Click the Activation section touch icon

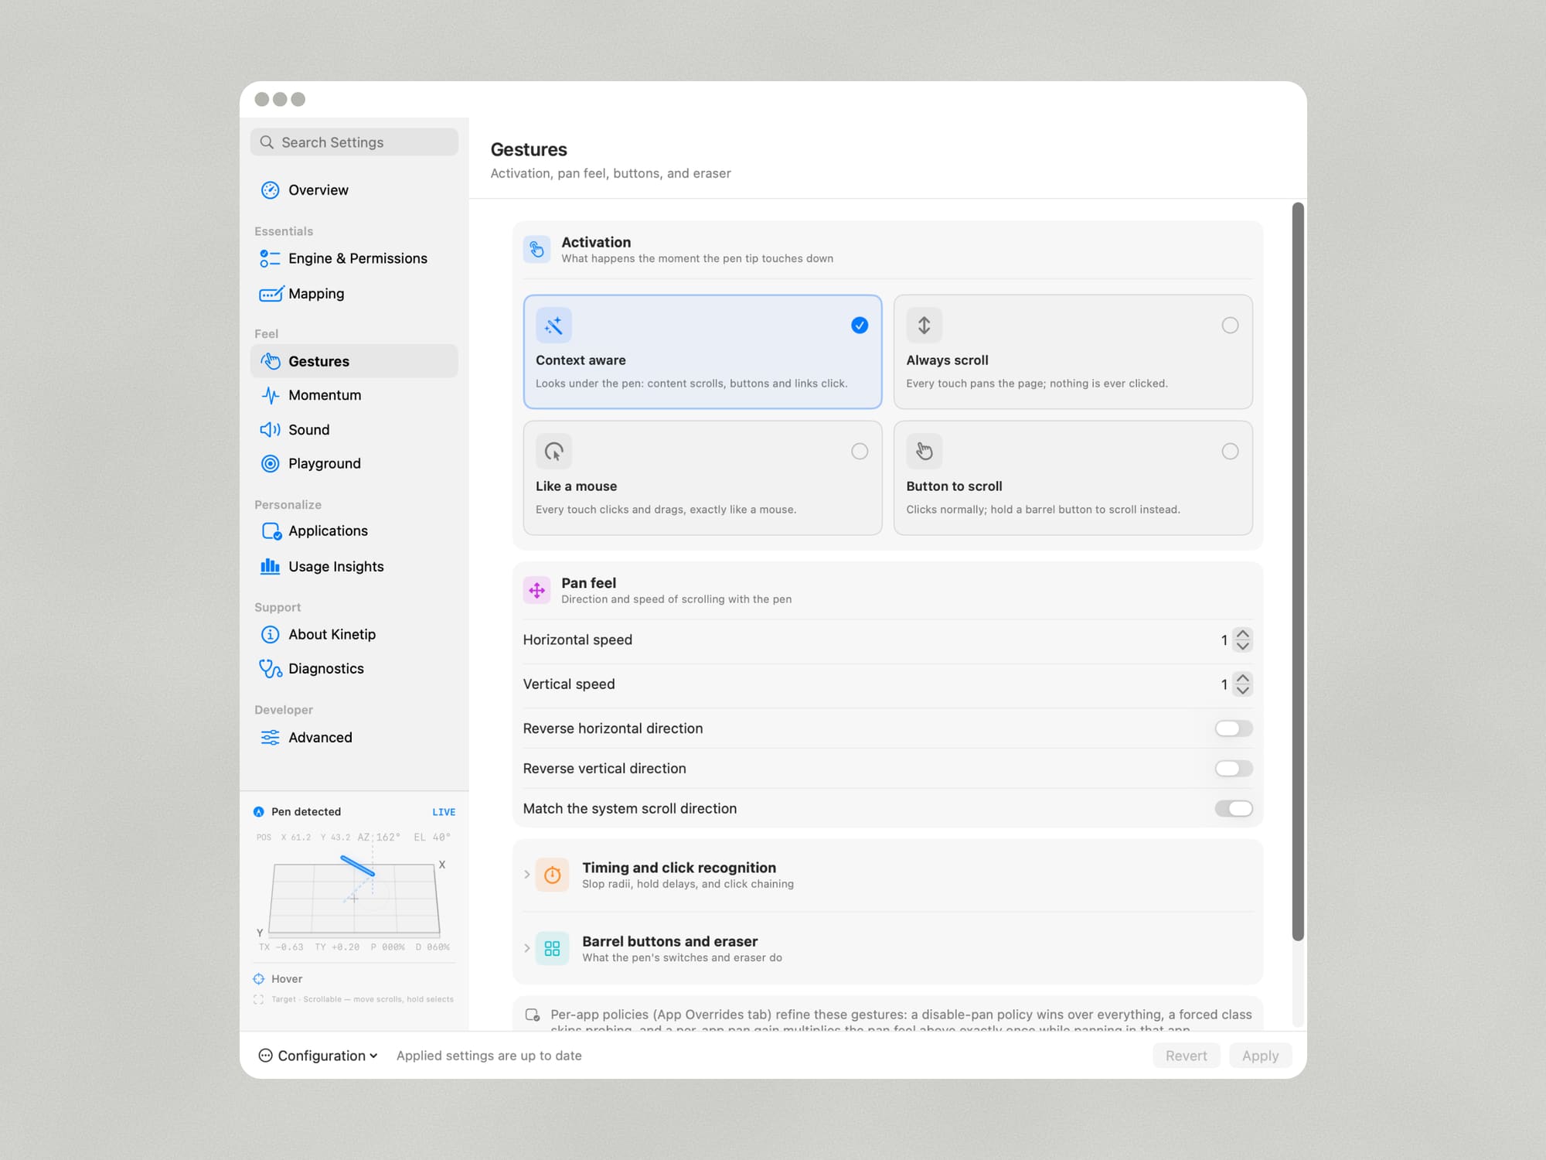pyautogui.click(x=536, y=250)
